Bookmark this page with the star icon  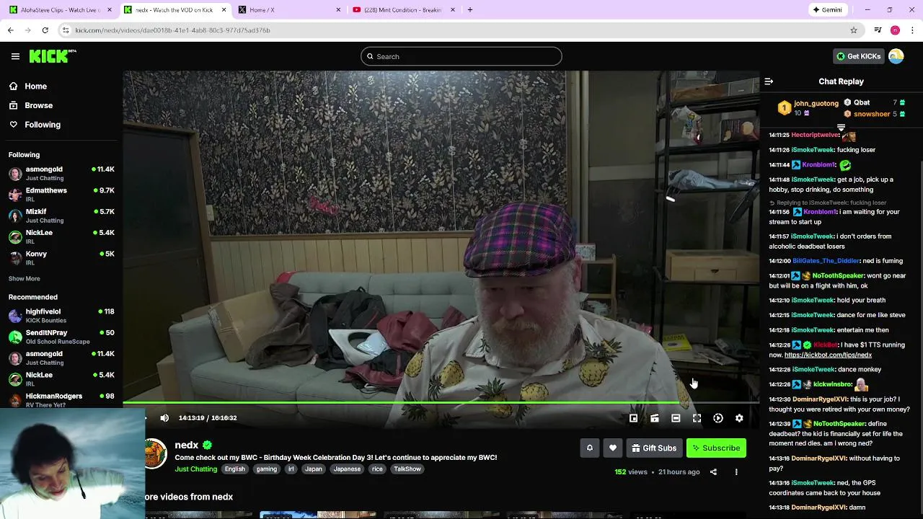(x=854, y=30)
